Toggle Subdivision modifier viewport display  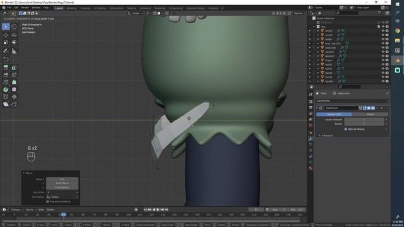point(369,108)
